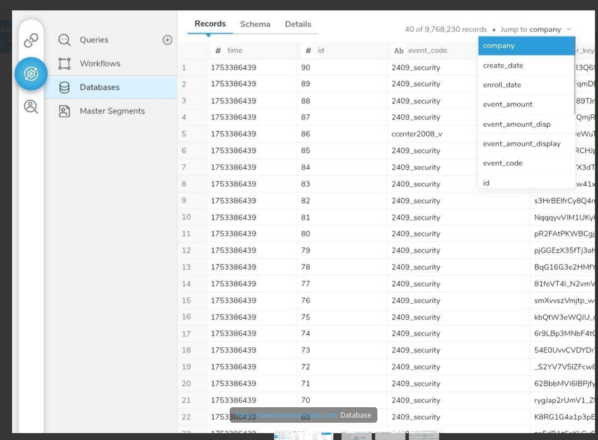Select the blue Data Workbench icon

point(31,74)
